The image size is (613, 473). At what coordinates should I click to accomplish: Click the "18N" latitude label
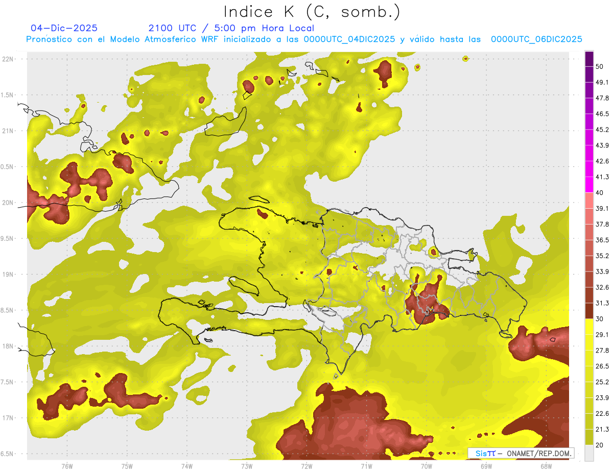tap(8, 346)
